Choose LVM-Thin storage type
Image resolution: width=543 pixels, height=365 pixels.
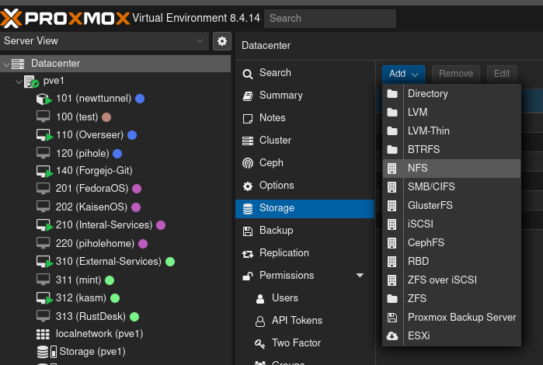coord(451,131)
